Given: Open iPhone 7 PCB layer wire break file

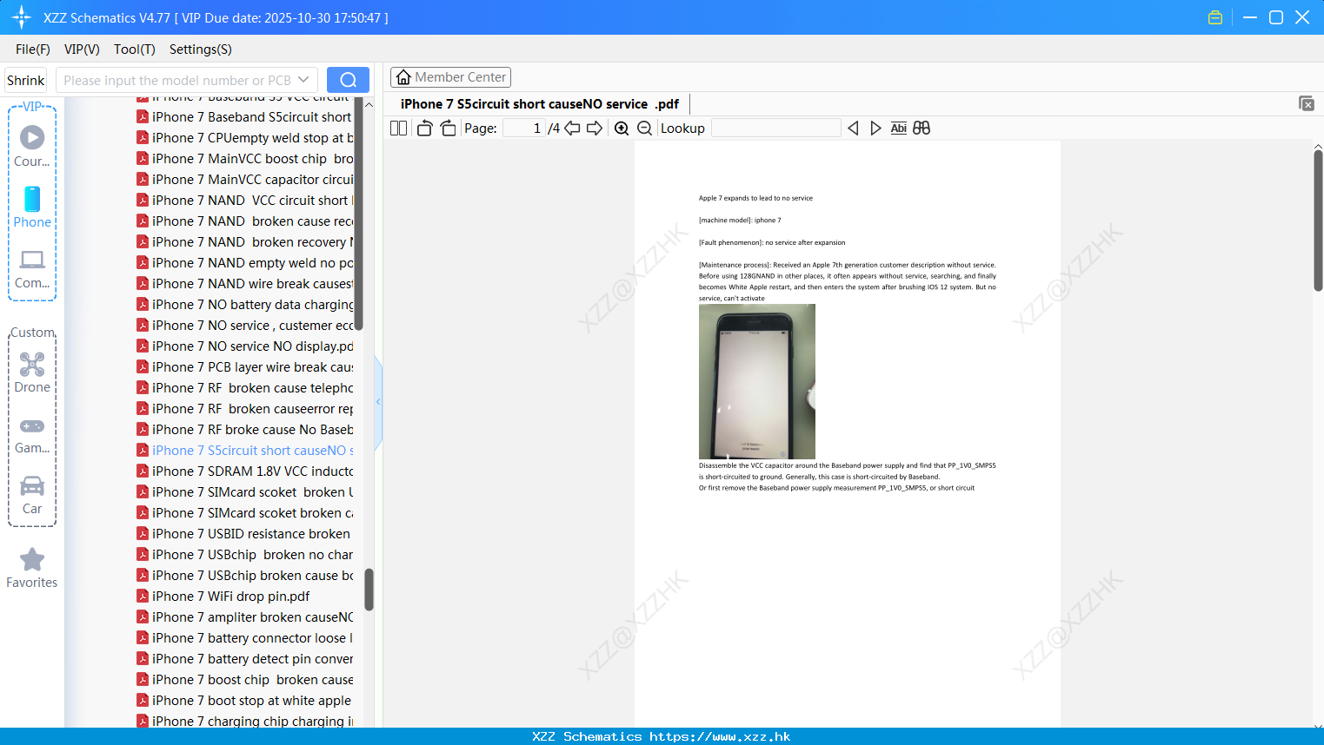Looking at the screenshot, I should [245, 367].
